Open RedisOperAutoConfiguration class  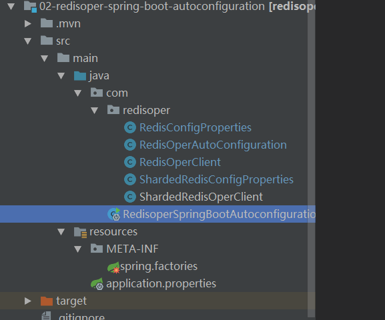pos(213,145)
